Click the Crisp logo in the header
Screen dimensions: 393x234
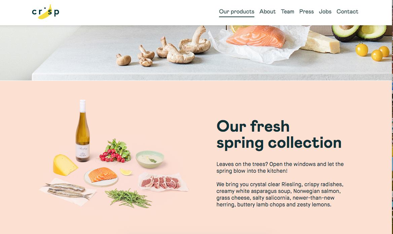[46, 12]
